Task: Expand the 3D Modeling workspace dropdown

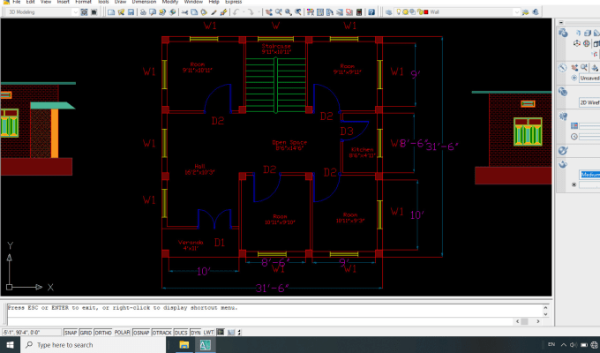Action: (75, 12)
